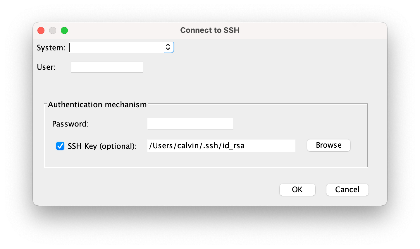Click empty space to the right of Password field
The height and width of the screenshot is (249, 420).
pyautogui.click(x=298, y=124)
